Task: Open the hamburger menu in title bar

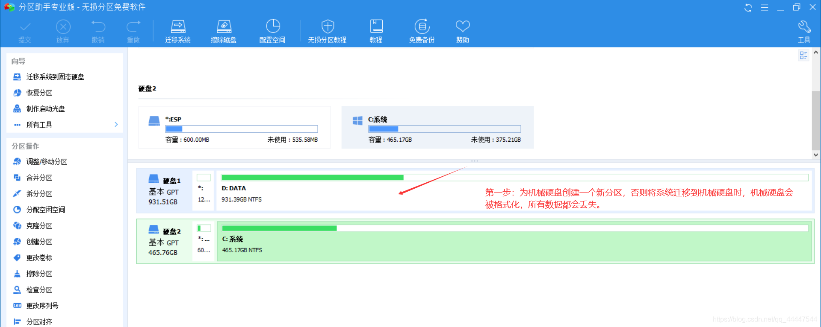Action: [765, 7]
